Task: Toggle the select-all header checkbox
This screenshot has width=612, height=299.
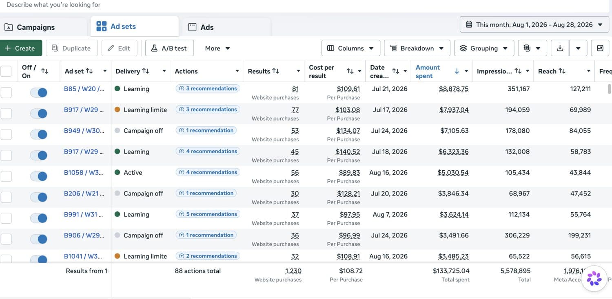Action: (x=6, y=71)
